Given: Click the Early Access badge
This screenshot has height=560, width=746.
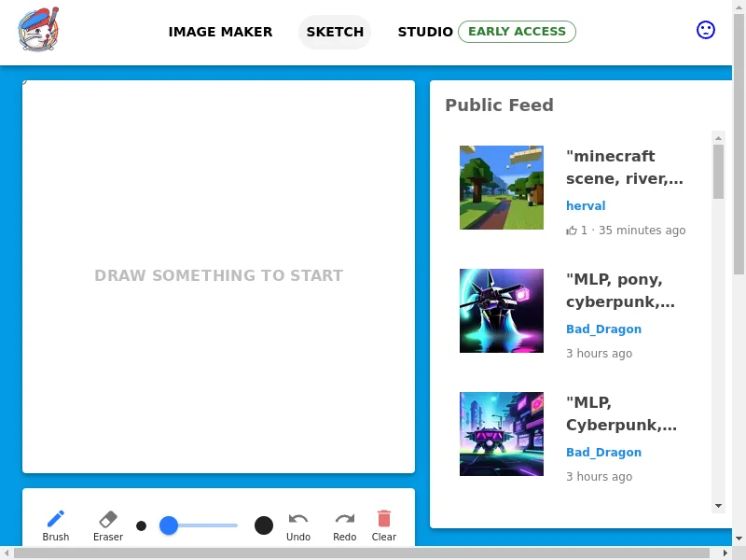Looking at the screenshot, I should coord(517,32).
